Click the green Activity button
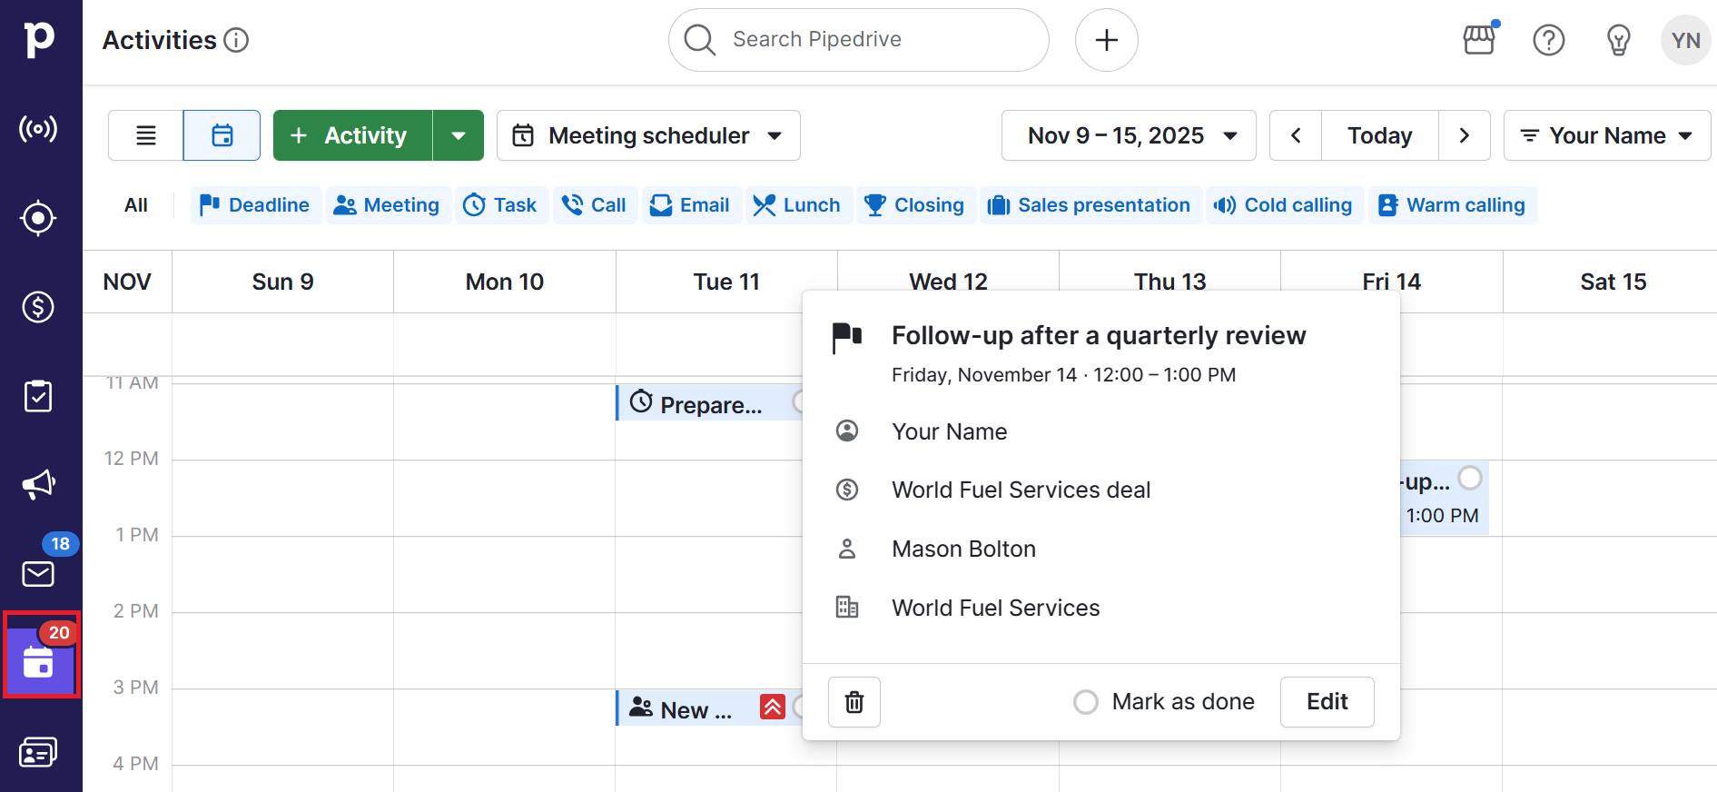This screenshot has height=792, width=1717. click(x=353, y=135)
